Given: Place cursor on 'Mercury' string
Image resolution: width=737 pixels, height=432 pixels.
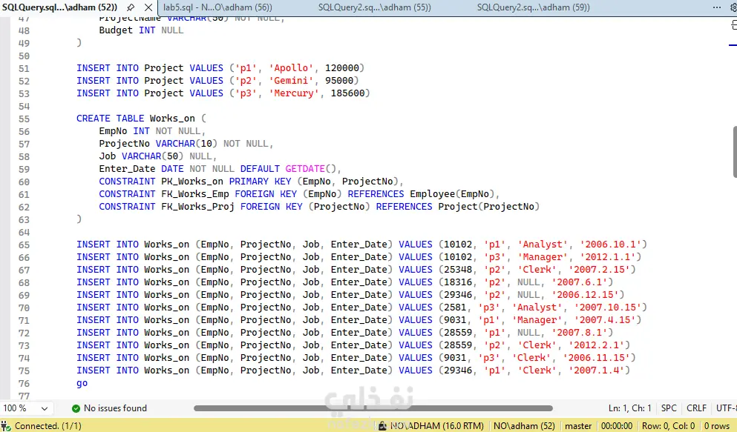Looking at the screenshot, I should pyautogui.click(x=294, y=93).
